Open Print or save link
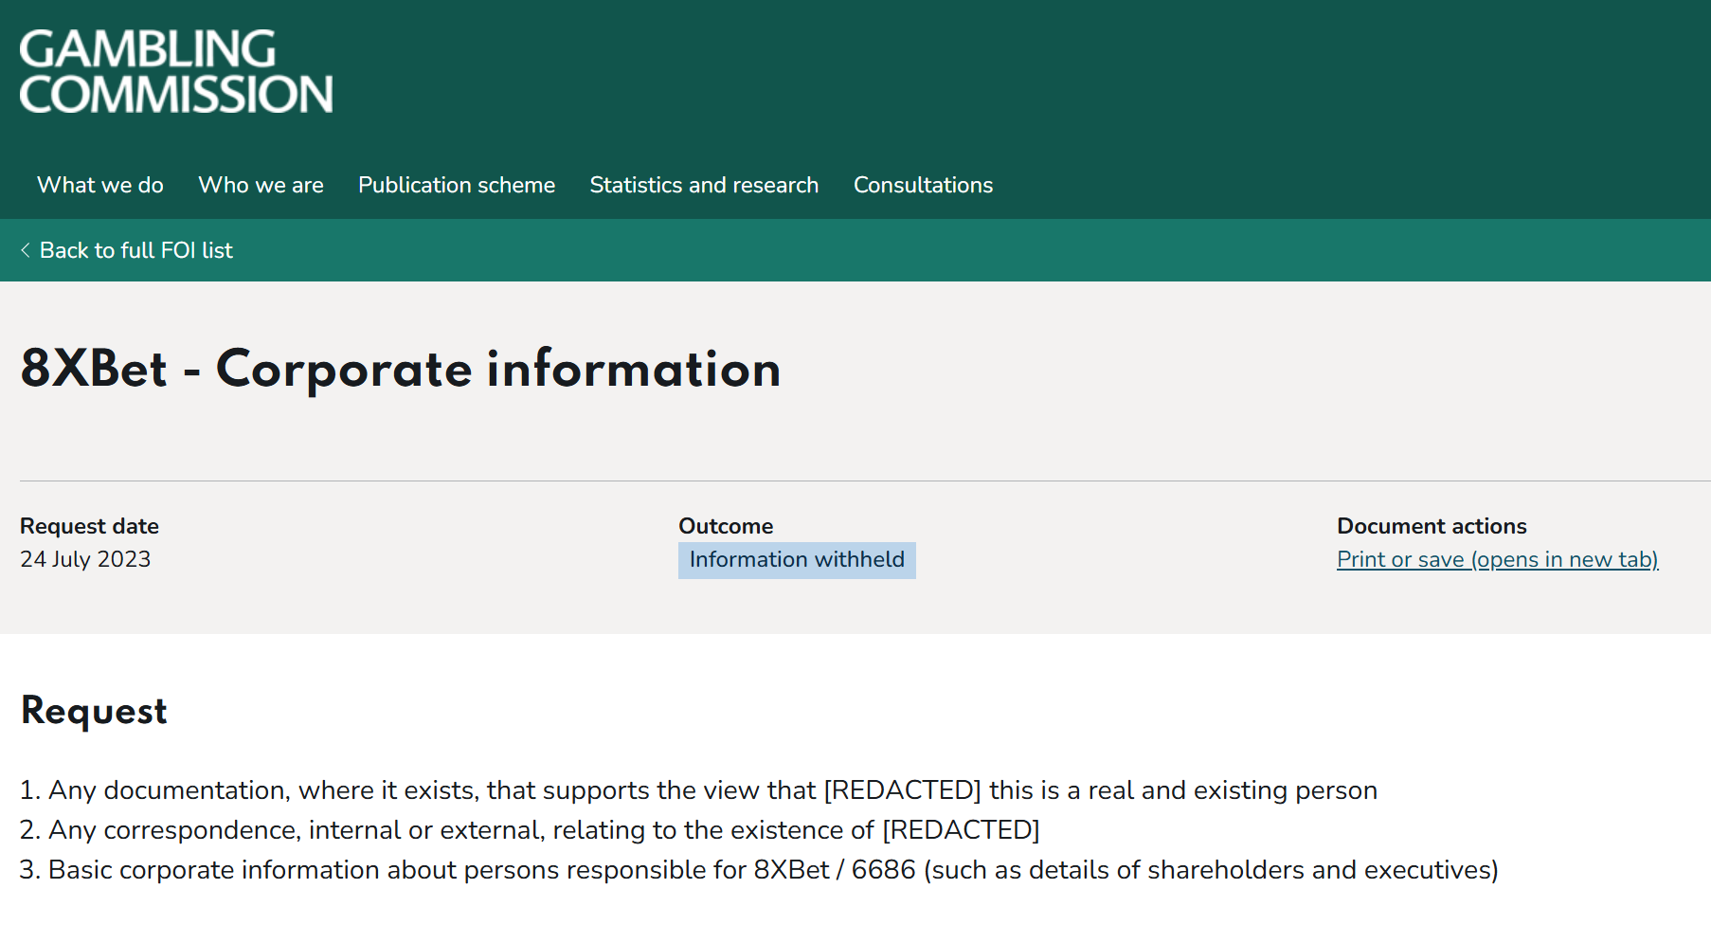1711x925 pixels. point(1497,559)
